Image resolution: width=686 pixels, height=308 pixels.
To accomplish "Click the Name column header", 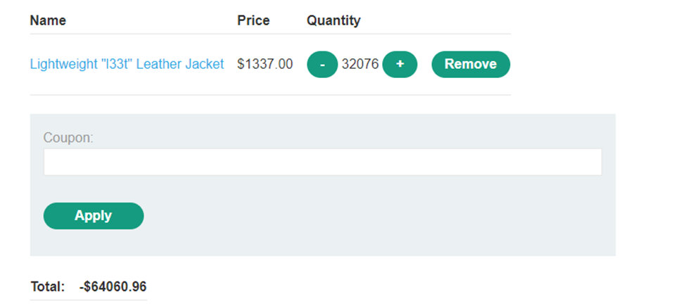I will tap(48, 20).
